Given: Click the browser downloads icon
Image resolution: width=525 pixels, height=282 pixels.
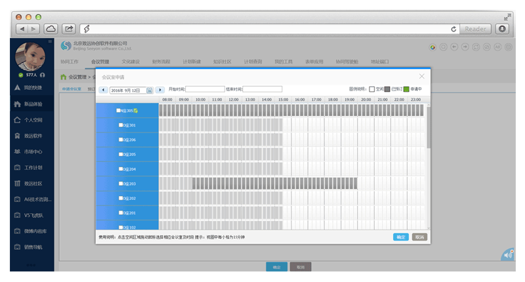Looking at the screenshot, I should tap(502, 29).
